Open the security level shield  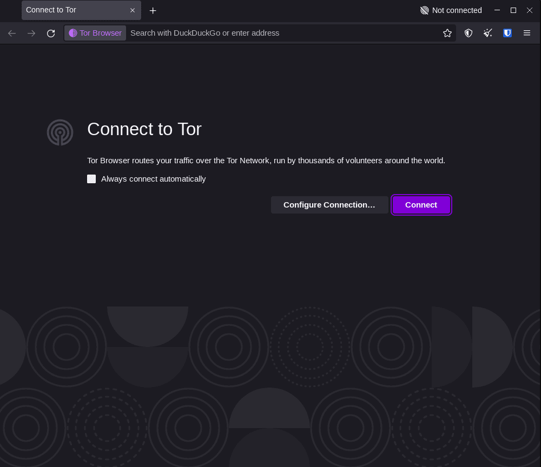click(468, 33)
